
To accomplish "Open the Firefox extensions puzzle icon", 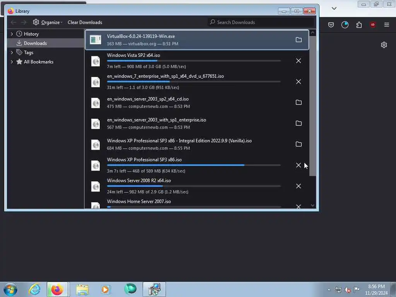I will (x=359, y=25).
